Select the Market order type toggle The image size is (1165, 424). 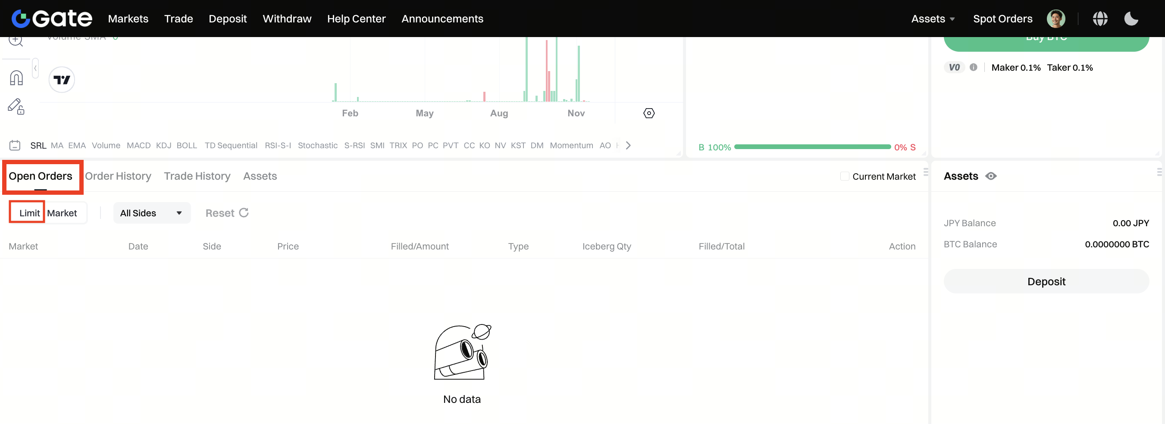click(62, 213)
